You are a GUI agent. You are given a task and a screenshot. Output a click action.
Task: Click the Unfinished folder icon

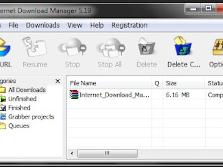pyautogui.click(x=3, y=99)
